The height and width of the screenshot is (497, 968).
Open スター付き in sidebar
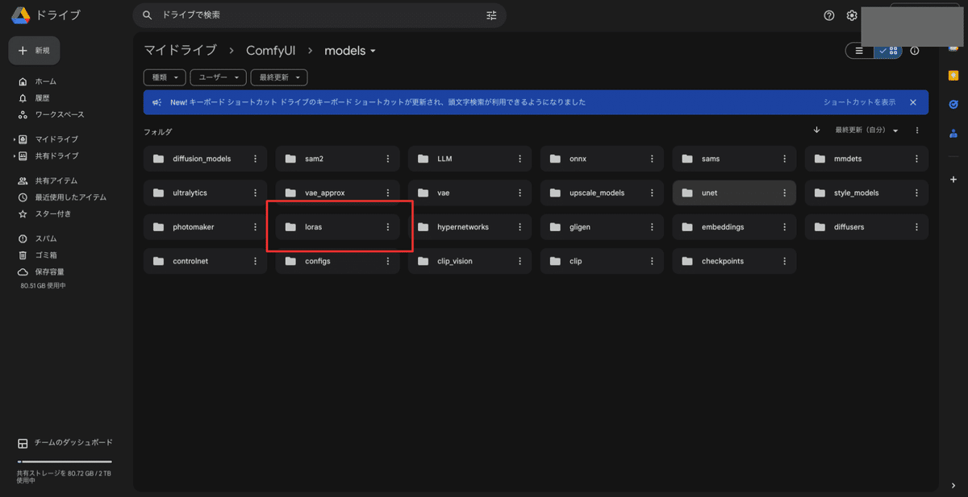coord(52,213)
